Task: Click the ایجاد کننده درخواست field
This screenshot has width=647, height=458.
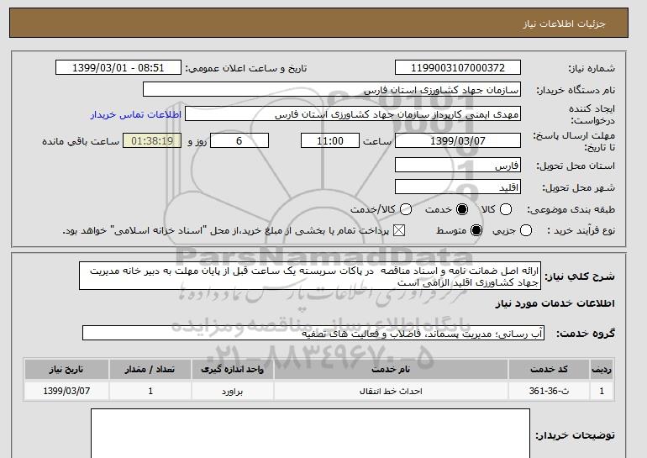Action: tap(353, 114)
